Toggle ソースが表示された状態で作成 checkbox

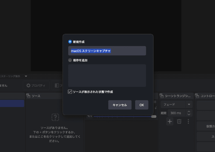70,92
